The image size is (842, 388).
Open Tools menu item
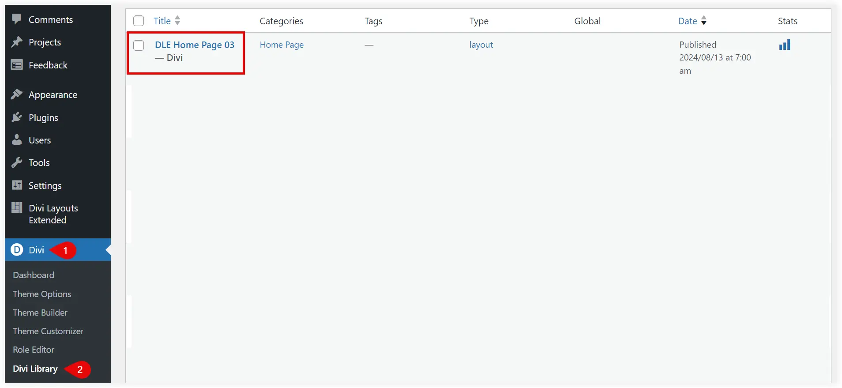tap(39, 162)
